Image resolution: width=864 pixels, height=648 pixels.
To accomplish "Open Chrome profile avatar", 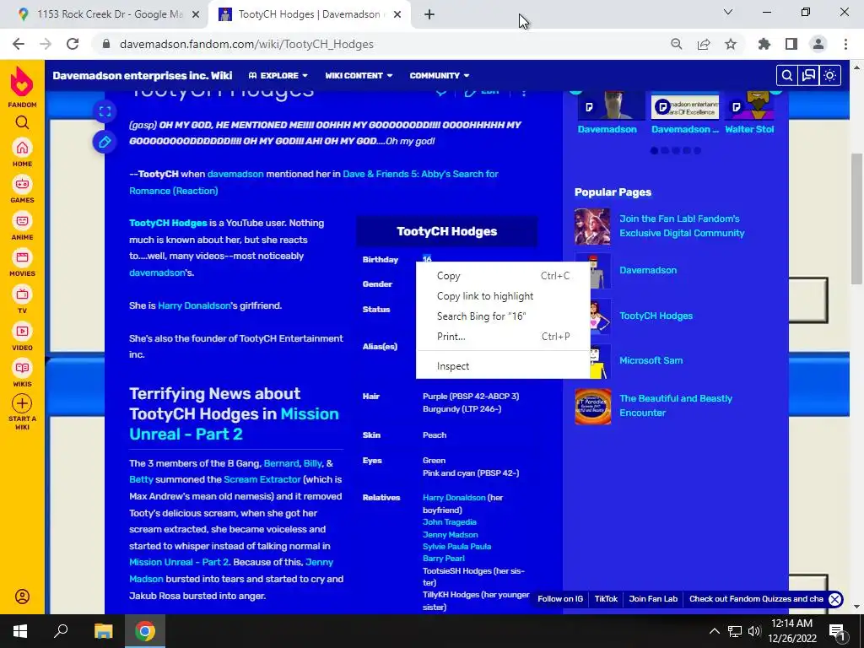I will point(818,44).
